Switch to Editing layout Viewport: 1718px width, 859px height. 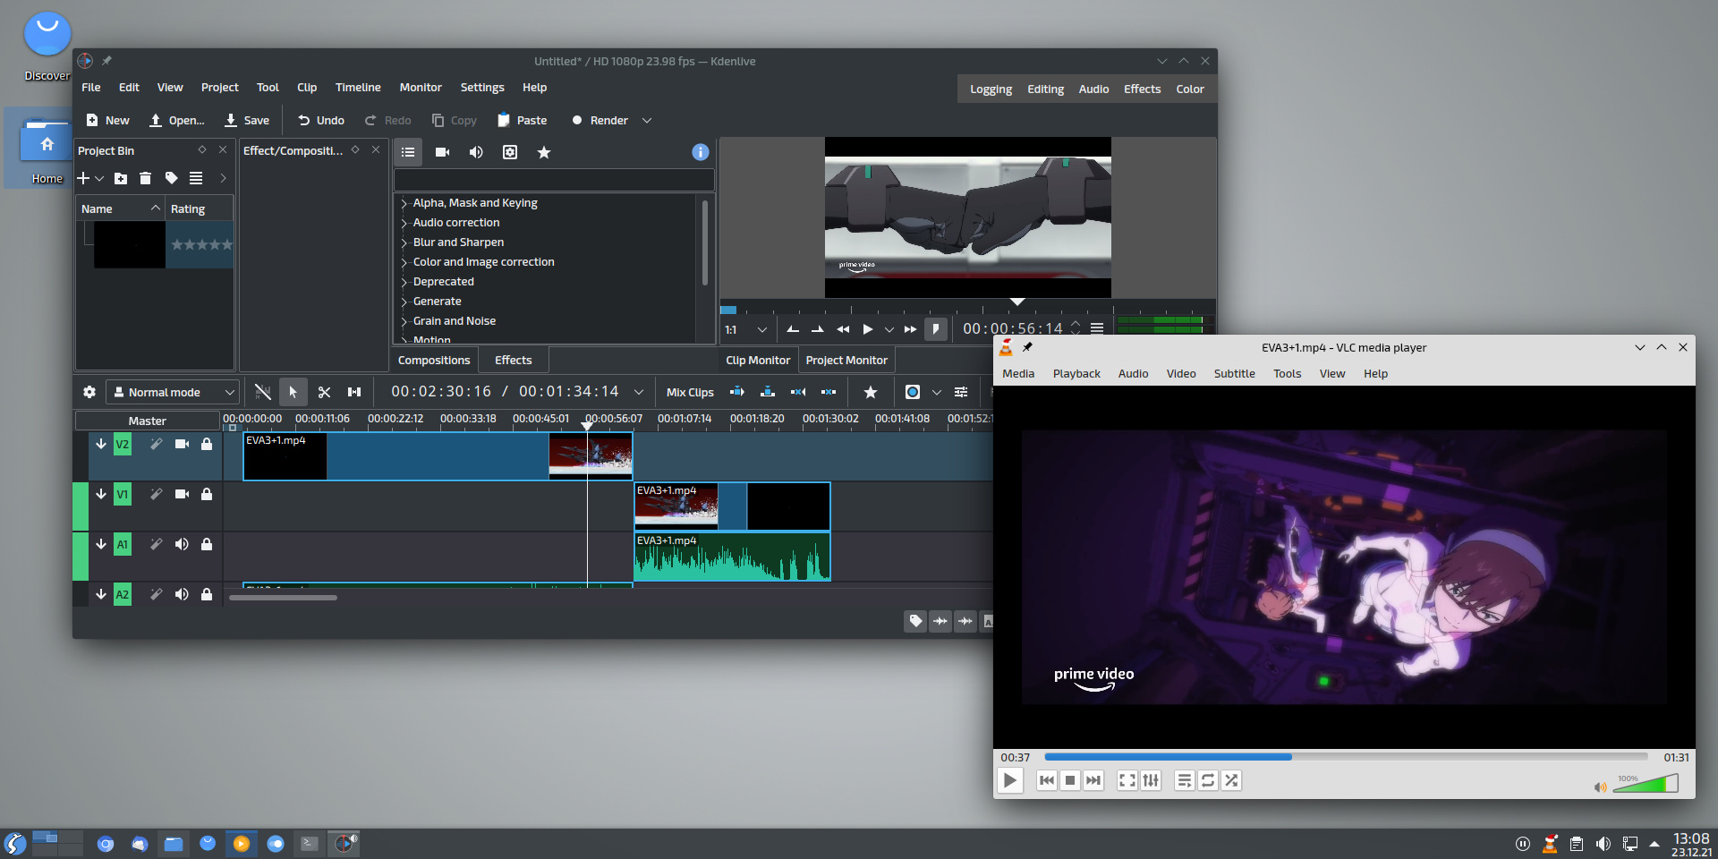1045,89
